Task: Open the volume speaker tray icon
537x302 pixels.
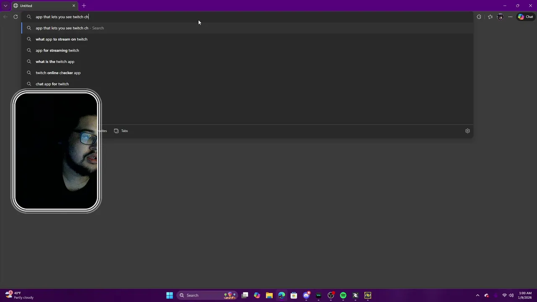Action: tap(511, 295)
